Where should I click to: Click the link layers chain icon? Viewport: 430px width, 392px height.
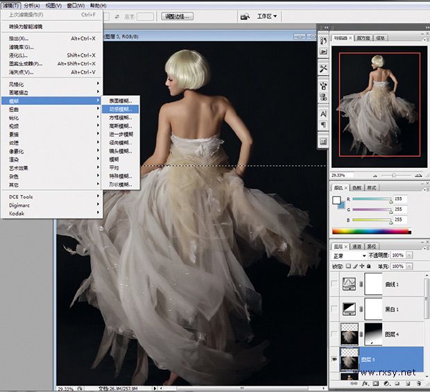(x=354, y=384)
